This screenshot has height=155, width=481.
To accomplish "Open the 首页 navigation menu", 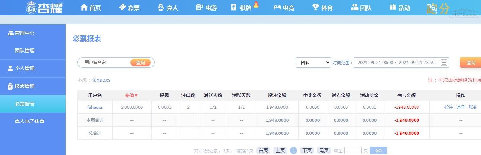I will 90,7.
